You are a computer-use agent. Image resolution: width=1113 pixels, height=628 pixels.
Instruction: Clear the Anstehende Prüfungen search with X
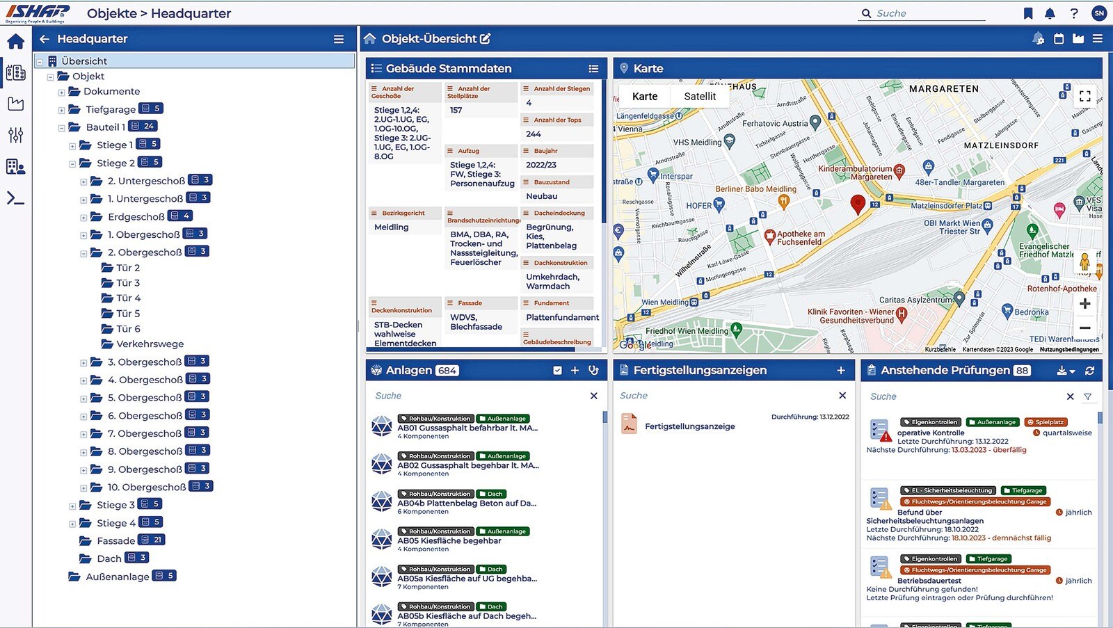pyautogui.click(x=1070, y=396)
